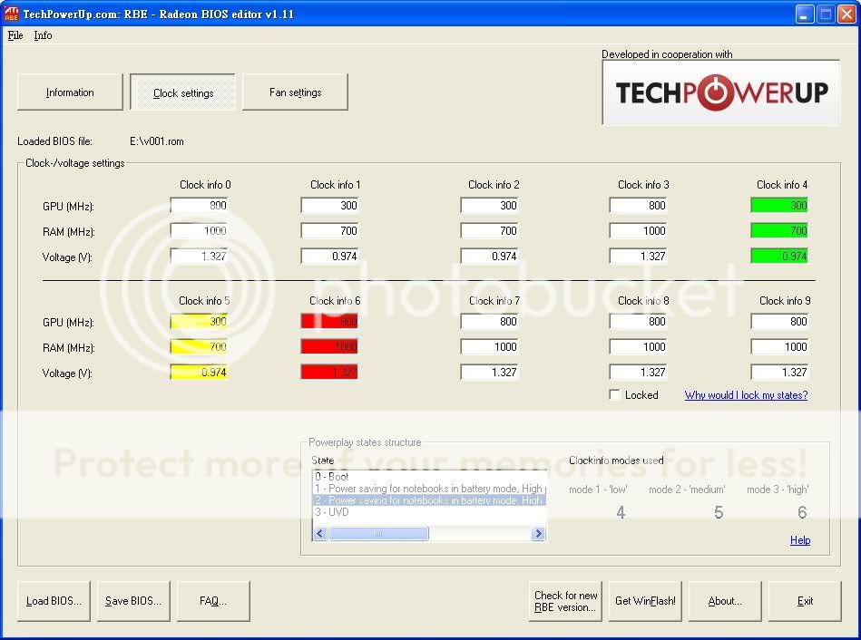Switch to the Information tab
This screenshot has height=640, width=861.
tap(70, 92)
